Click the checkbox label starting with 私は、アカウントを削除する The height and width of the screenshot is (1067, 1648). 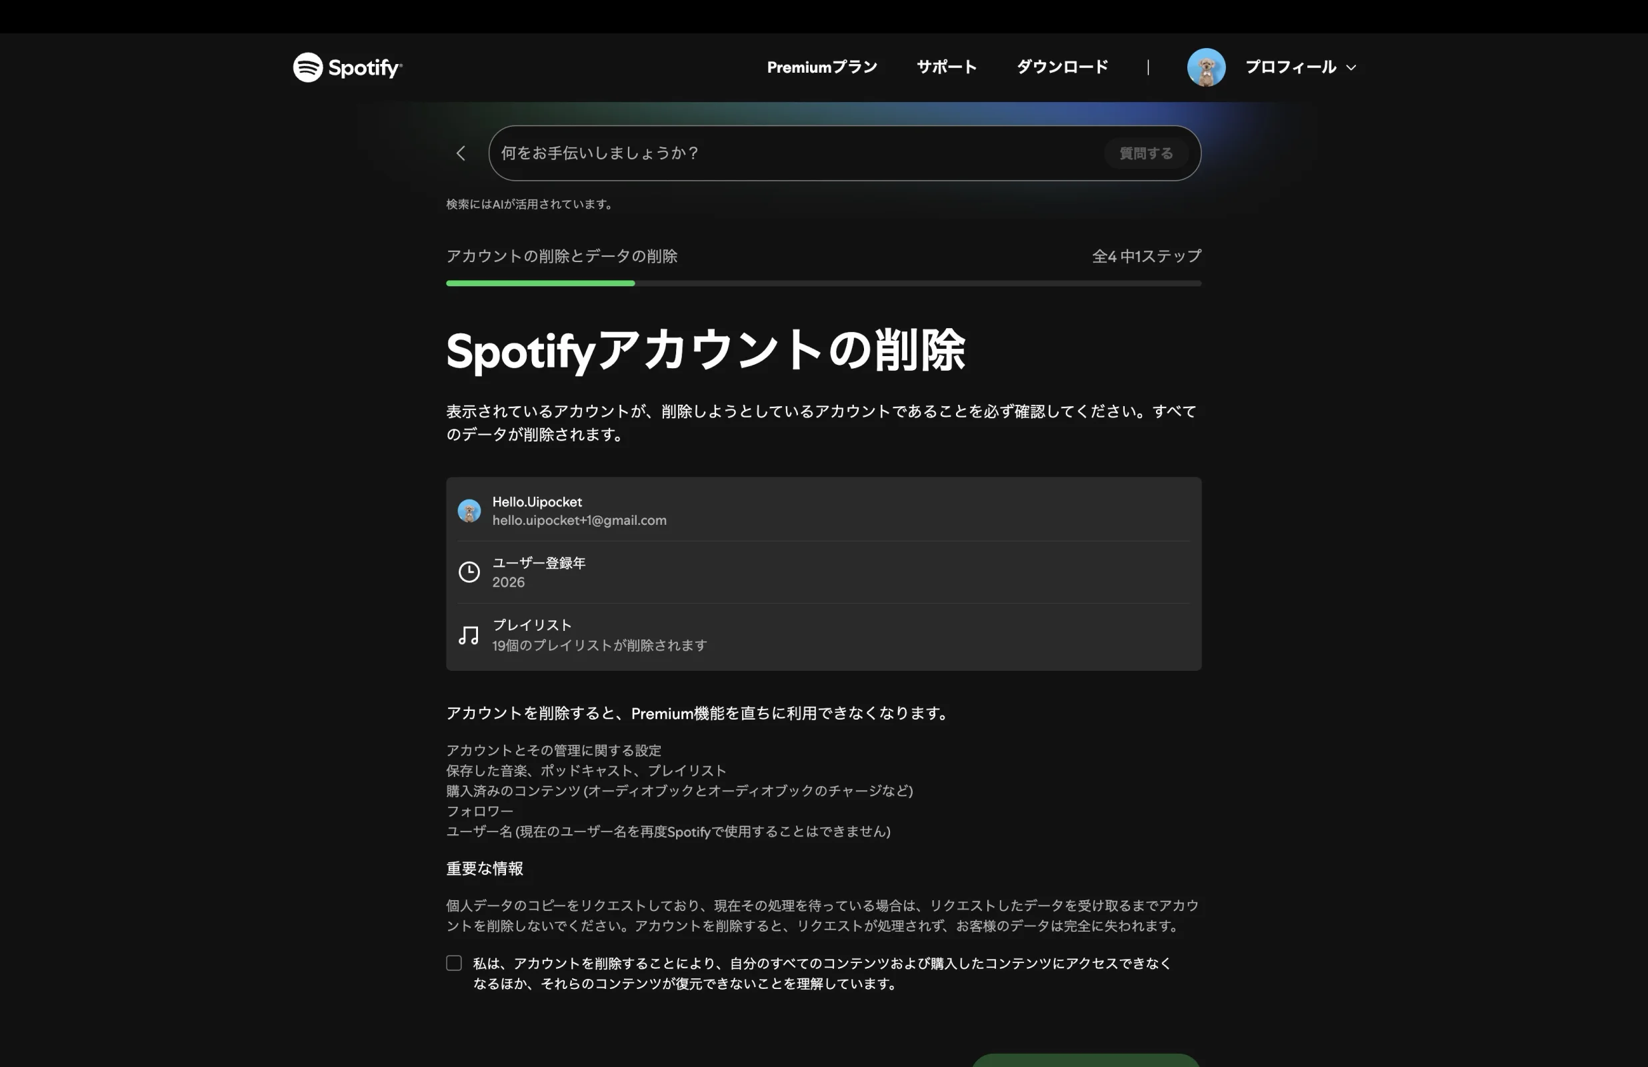click(x=822, y=974)
